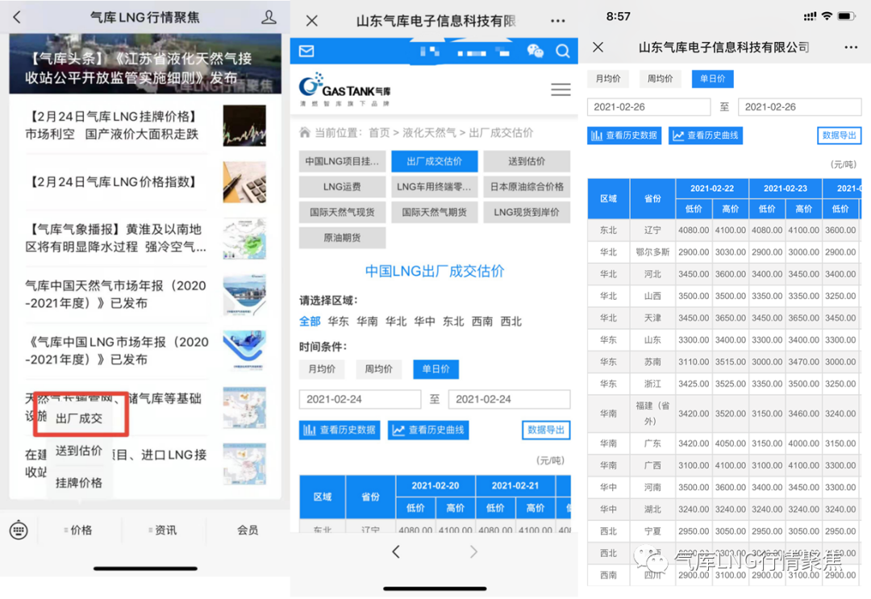Choose the 东北 region filter
This screenshot has height=599, width=871.
pos(453,322)
